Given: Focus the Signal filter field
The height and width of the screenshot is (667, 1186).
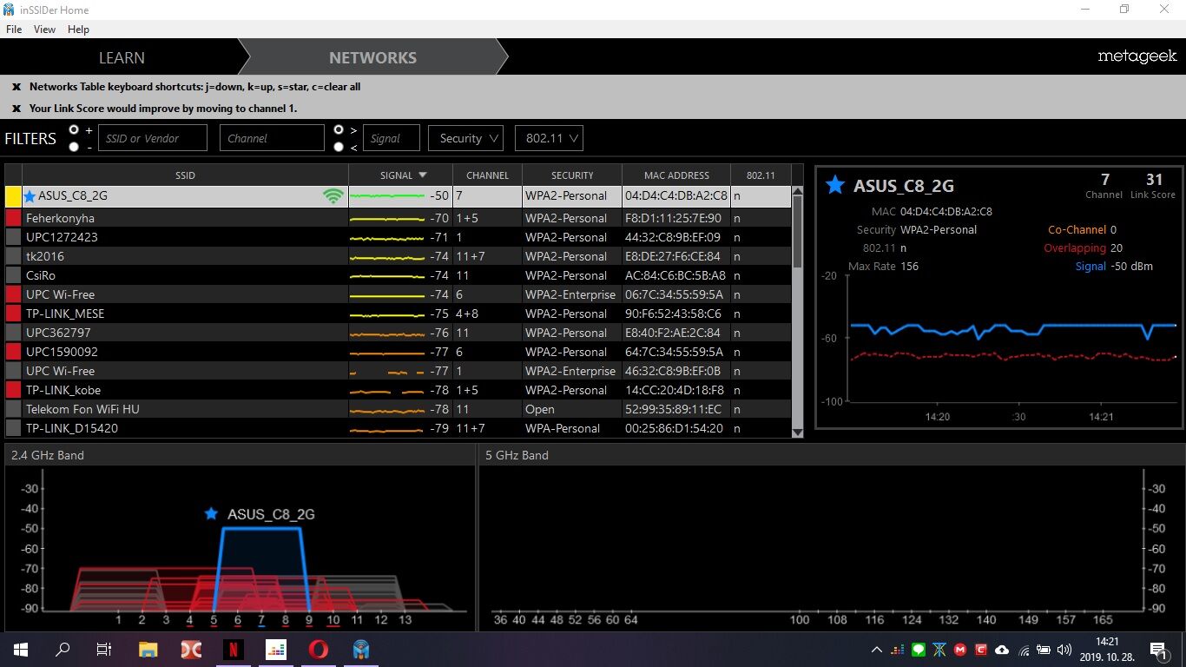Looking at the screenshot, I should (x=391, y=138).
